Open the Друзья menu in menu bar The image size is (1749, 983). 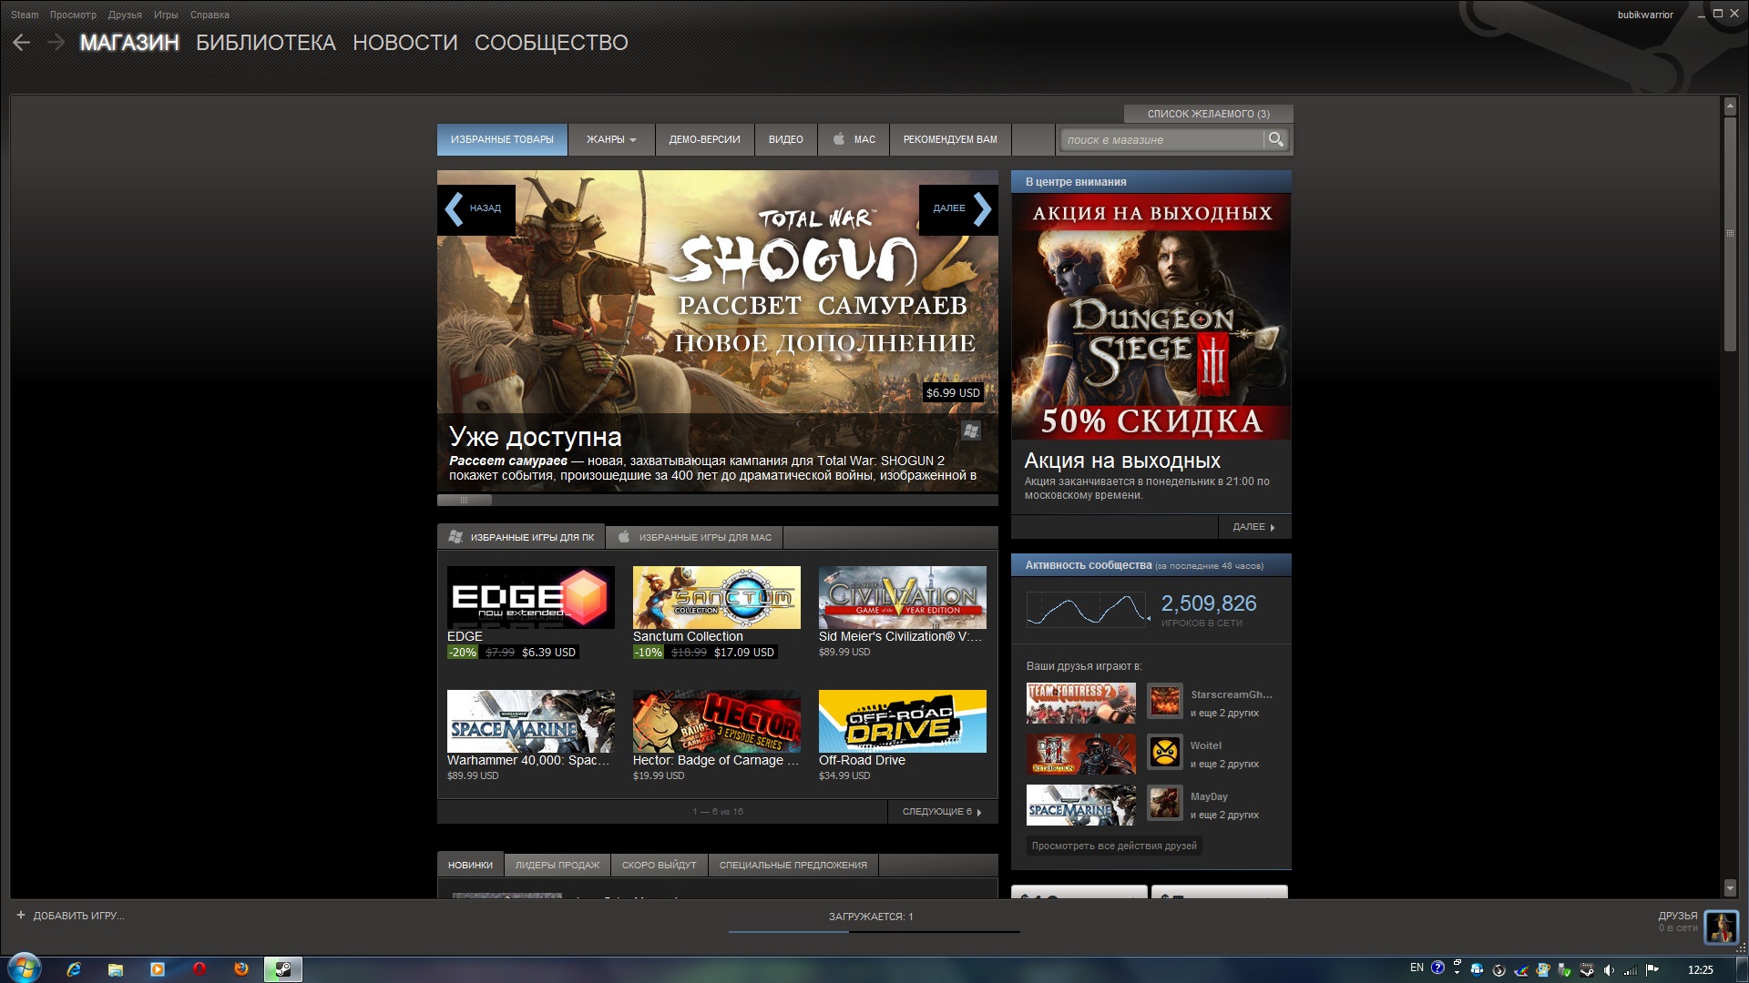click(x=125, y=15)
